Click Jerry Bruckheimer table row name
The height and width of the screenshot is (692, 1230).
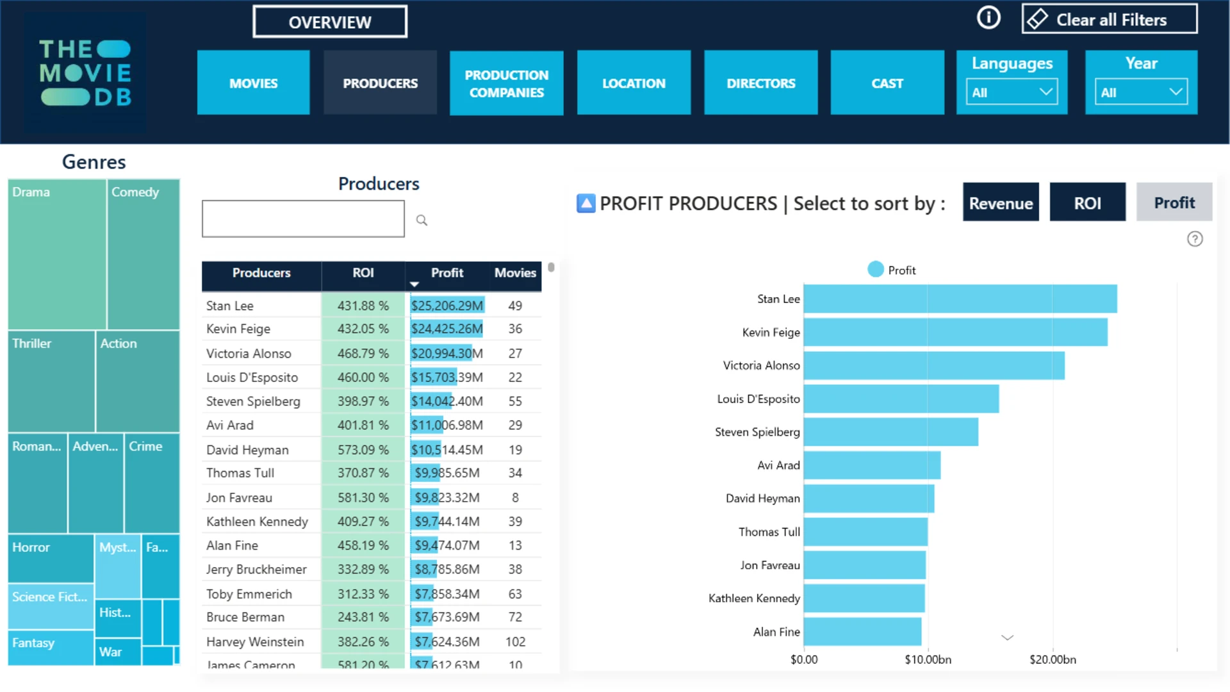pyautogui.click(x=256, y=569)
